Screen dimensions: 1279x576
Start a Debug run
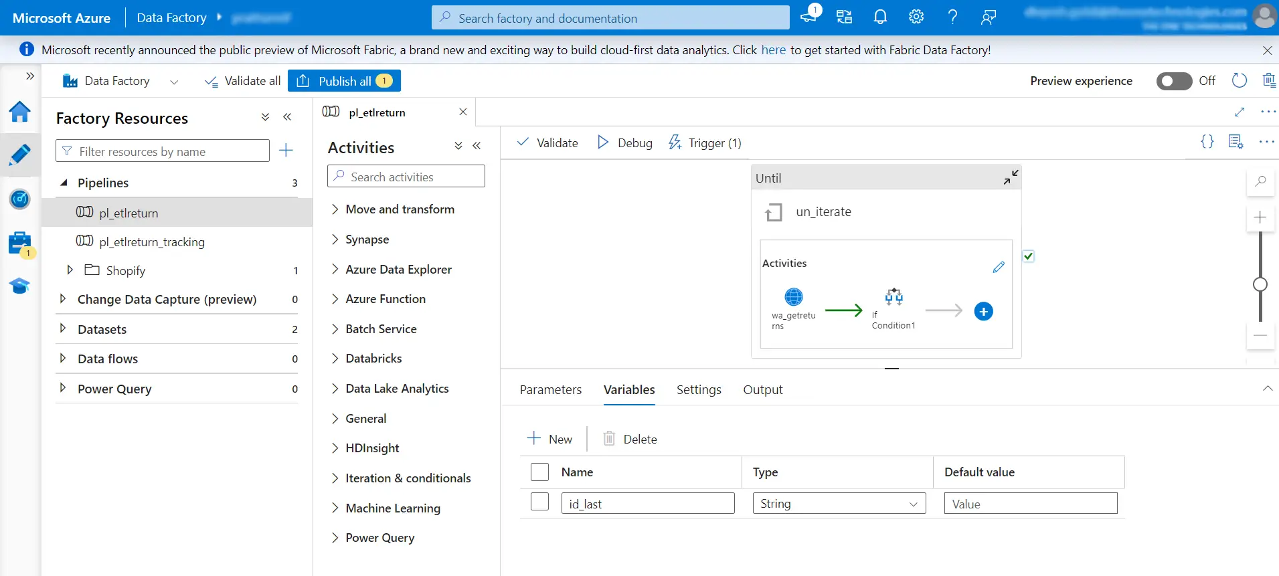tap(624, 142)
